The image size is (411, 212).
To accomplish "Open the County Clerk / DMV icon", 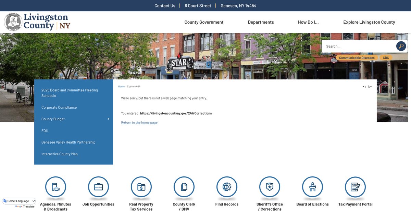I will 184,187.
